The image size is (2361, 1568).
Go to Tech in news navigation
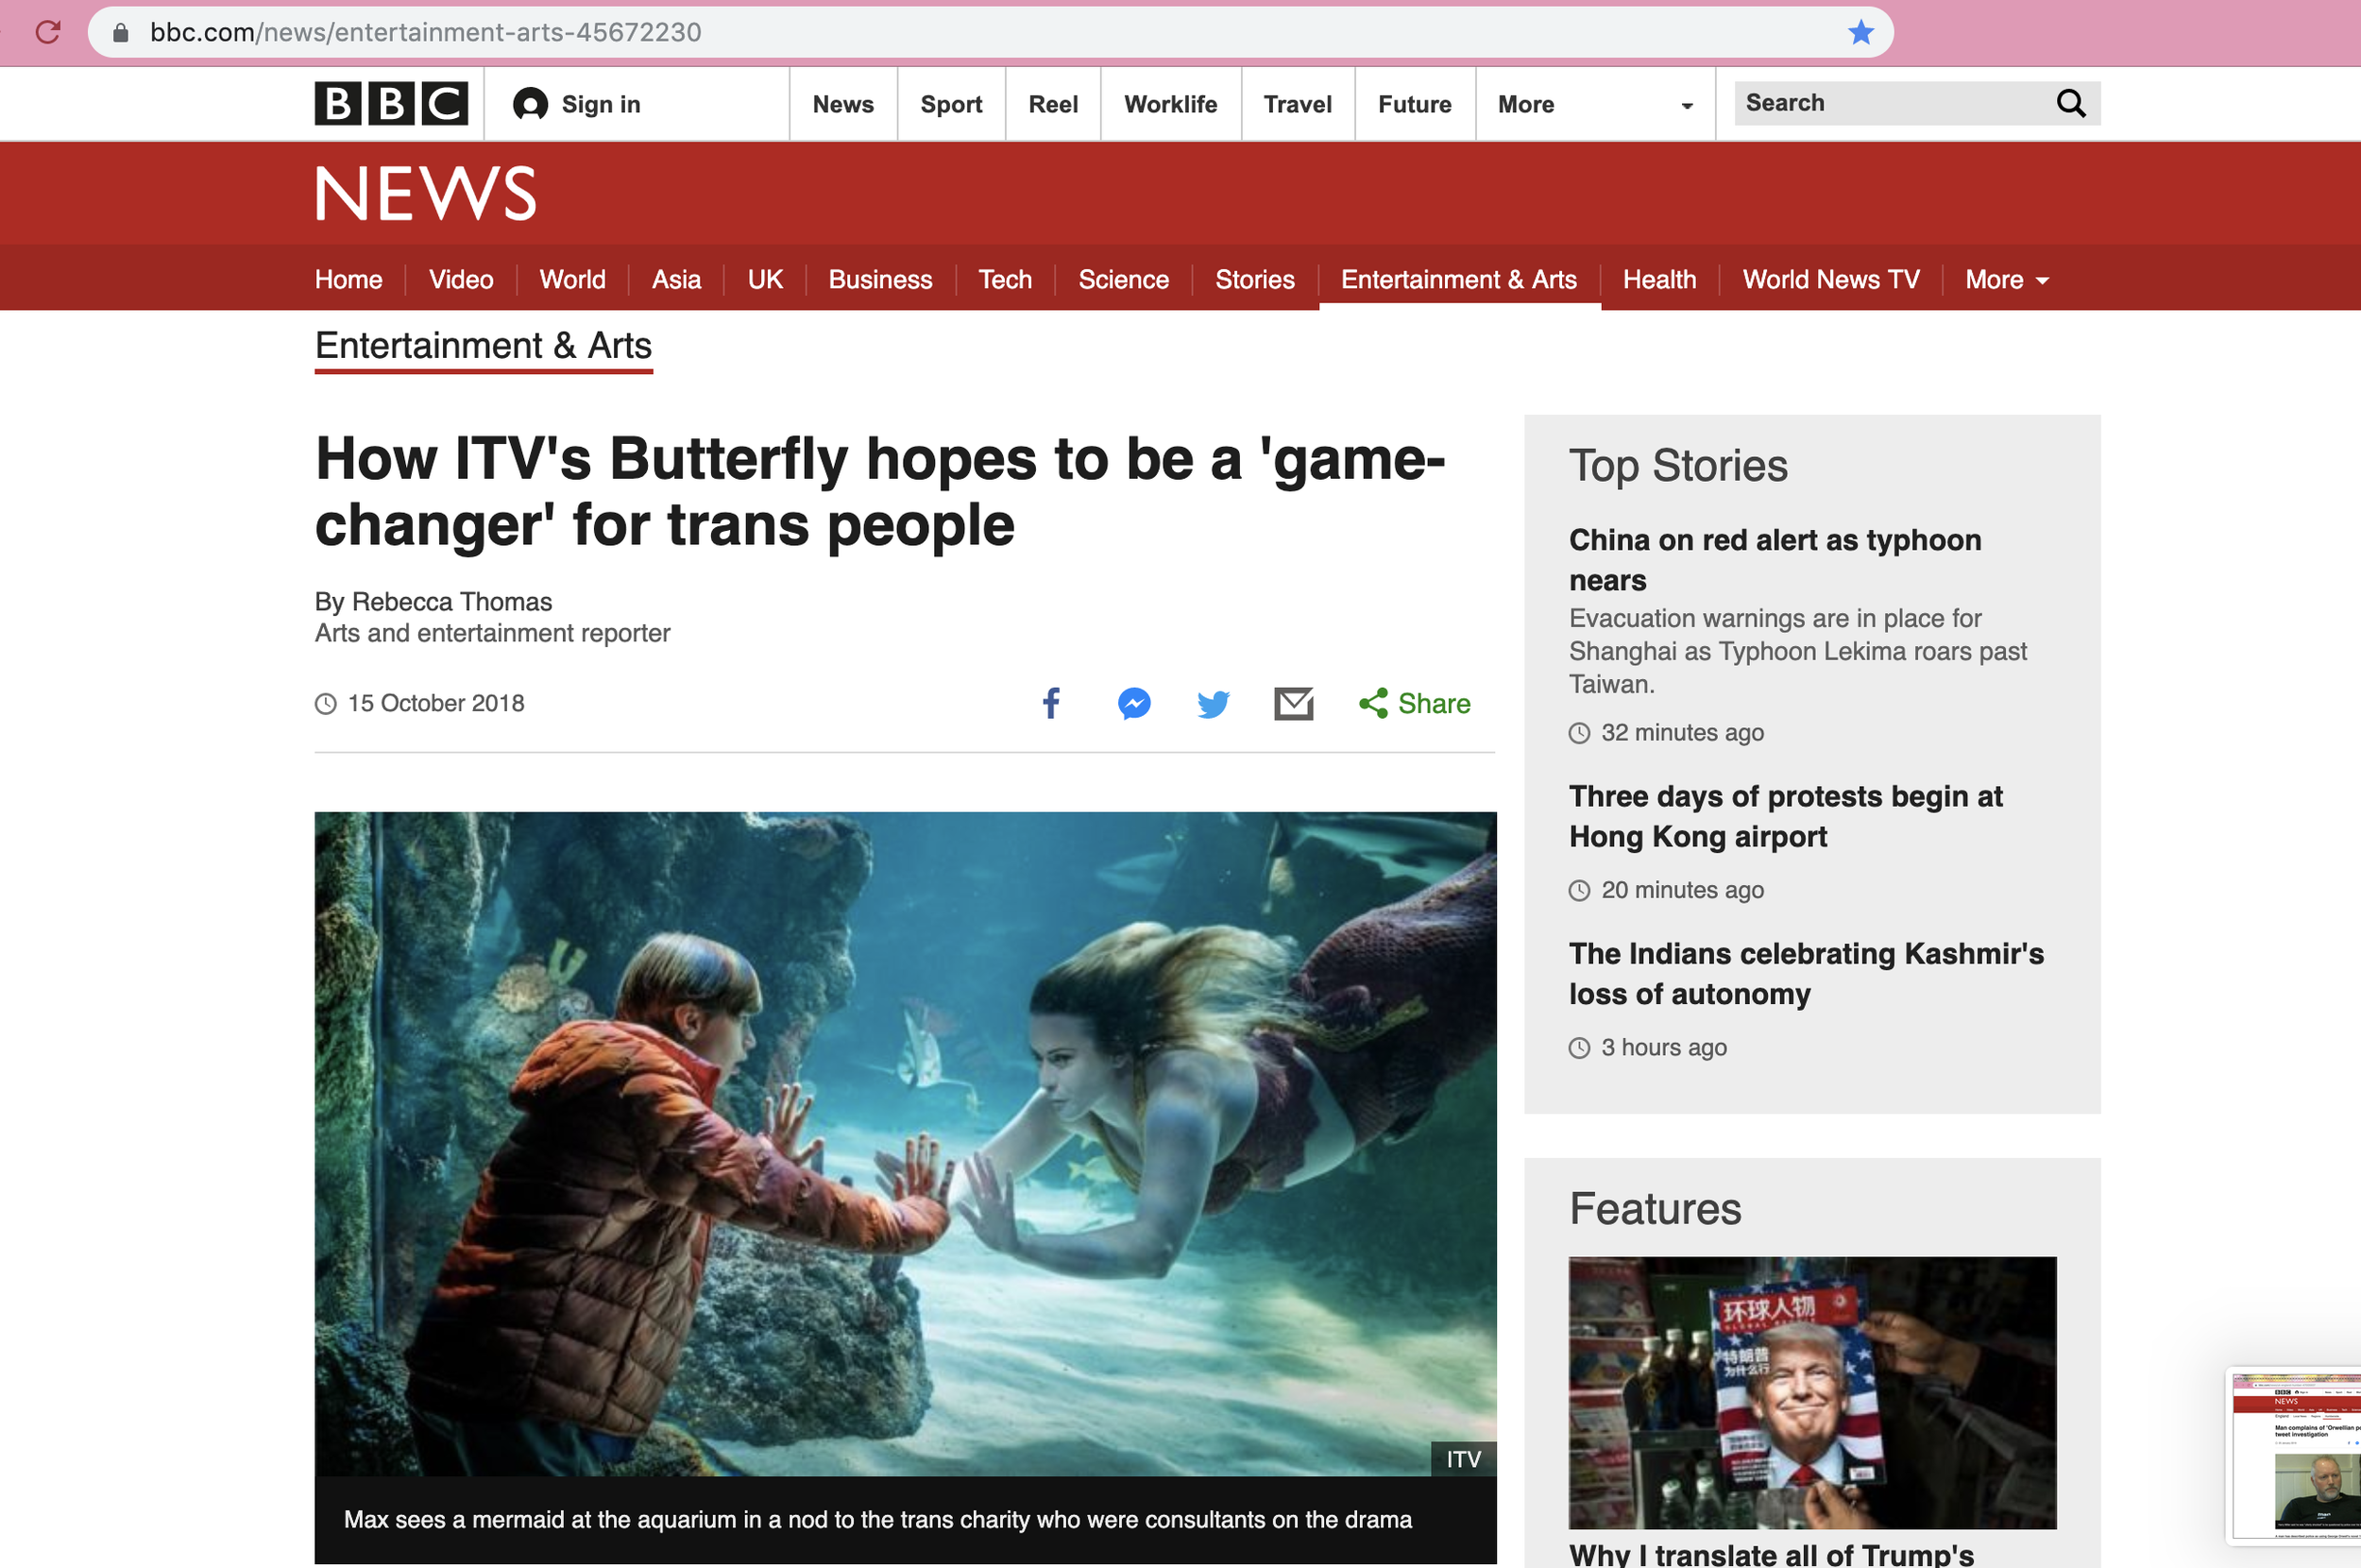coord(1005,280)
